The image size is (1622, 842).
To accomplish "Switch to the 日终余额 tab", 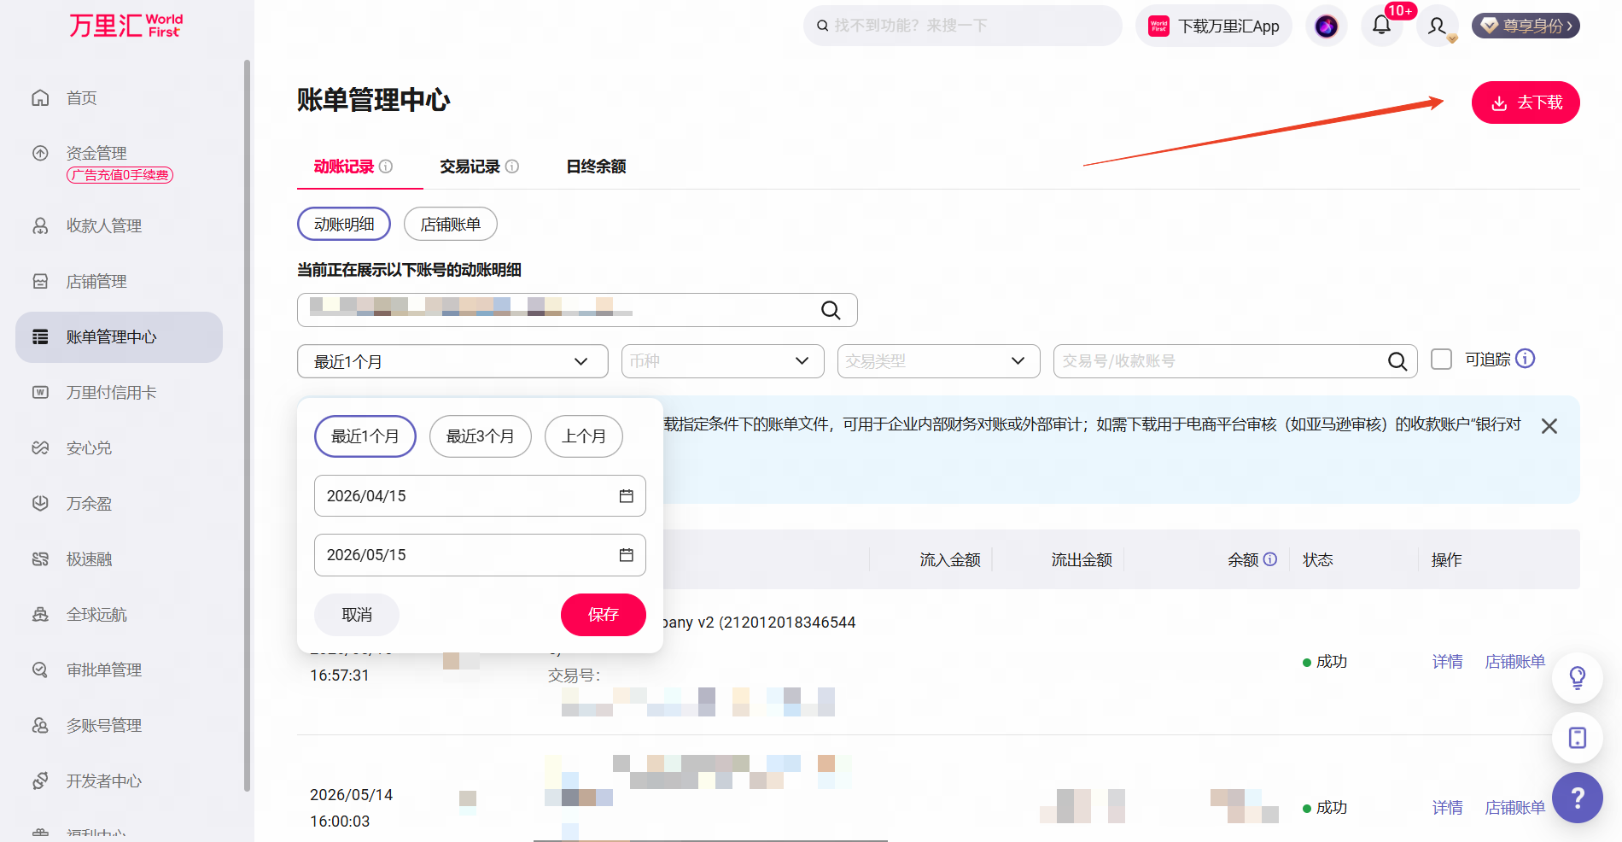I will click(597, 167).
